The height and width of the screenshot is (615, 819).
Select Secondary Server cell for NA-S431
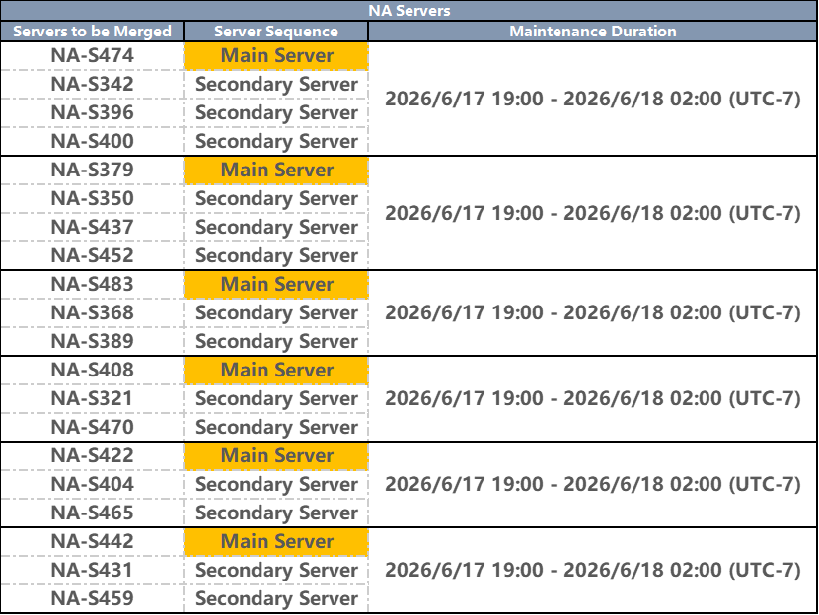click(276, 570)
